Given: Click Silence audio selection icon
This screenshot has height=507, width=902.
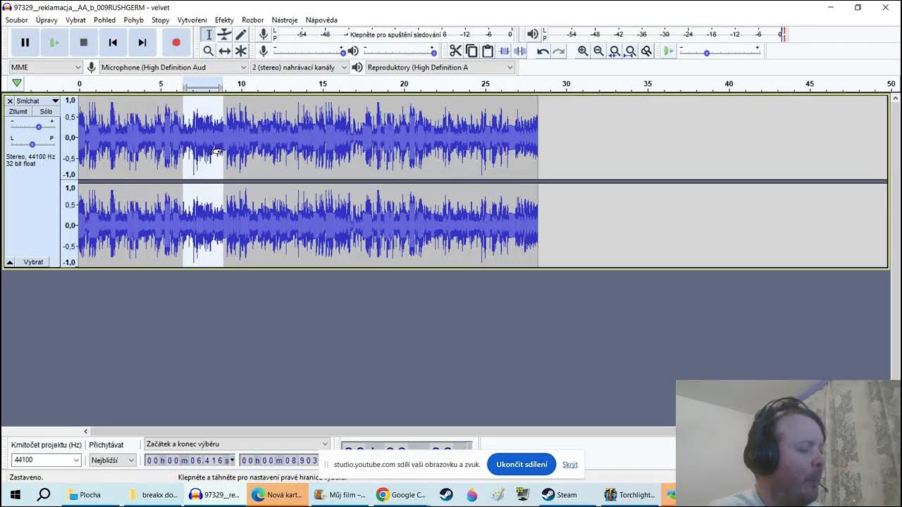Looking at the screenshot, I should 520,51.
